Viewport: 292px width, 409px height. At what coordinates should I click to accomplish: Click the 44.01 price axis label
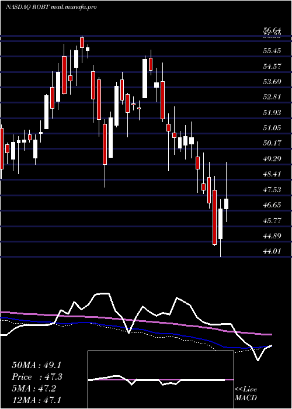pos(272,251)
